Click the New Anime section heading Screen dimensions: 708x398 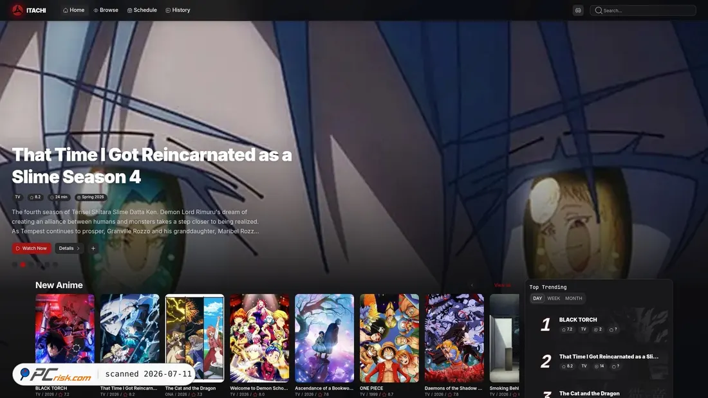pyautogui.click(x=59, y=285)
